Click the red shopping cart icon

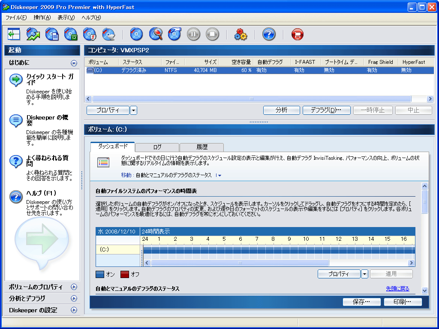coord(298,34)
